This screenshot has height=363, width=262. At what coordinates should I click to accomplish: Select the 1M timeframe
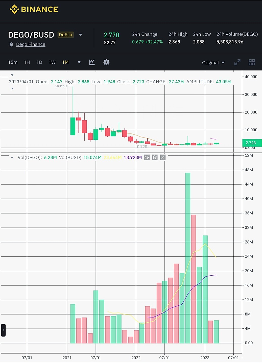tap(65, 62)
